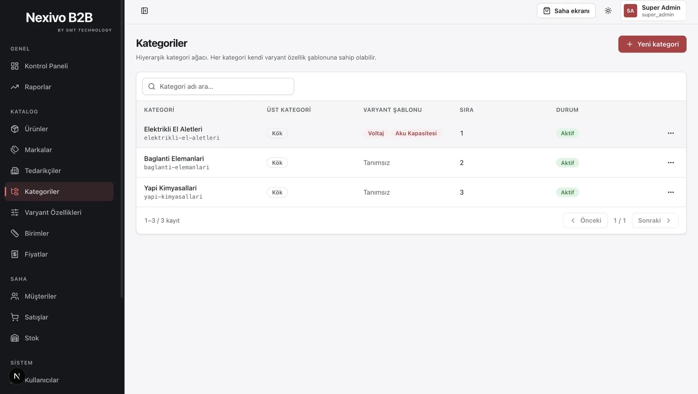Open actions menu for Baglanti Elemanlari
Screen dimensions: 698x394
(x=671, y=163)
